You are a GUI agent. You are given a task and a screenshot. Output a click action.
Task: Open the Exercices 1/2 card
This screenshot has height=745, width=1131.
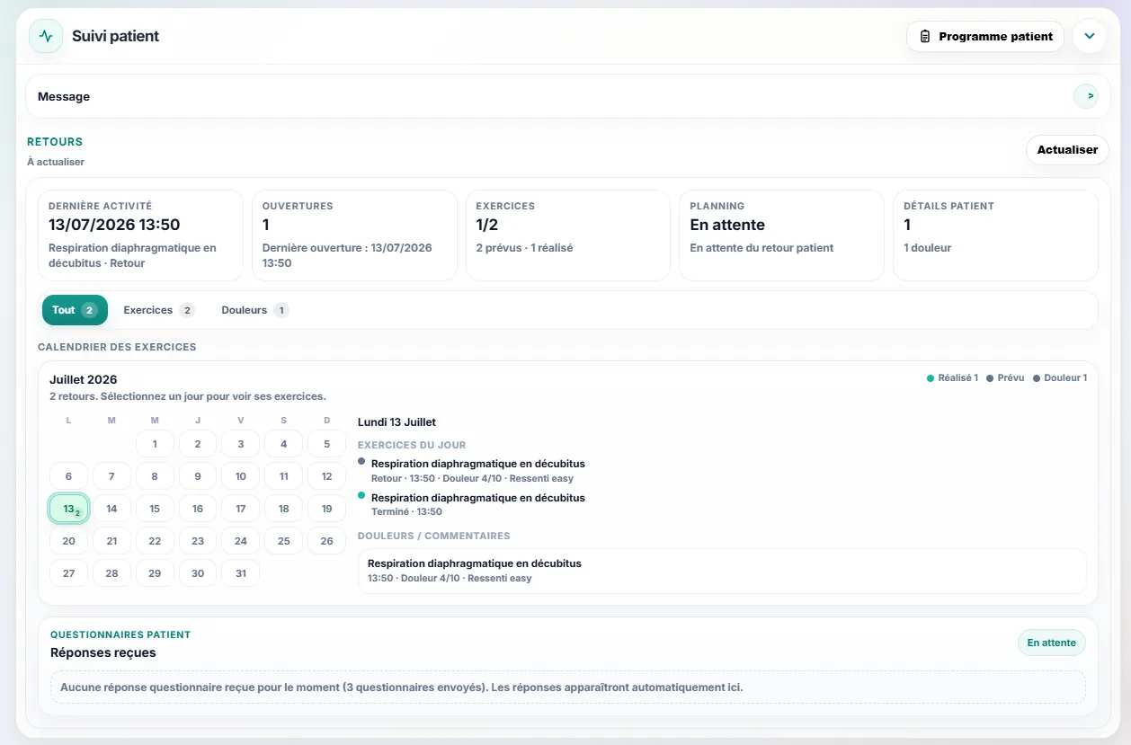point(567,235)
